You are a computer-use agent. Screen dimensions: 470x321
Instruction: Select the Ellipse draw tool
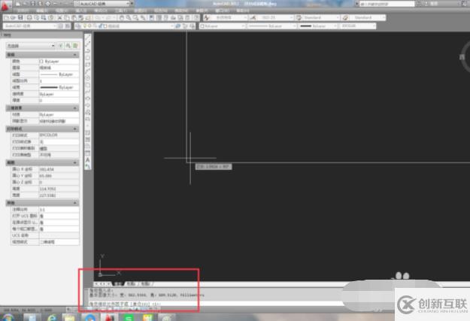pos(88,98)
